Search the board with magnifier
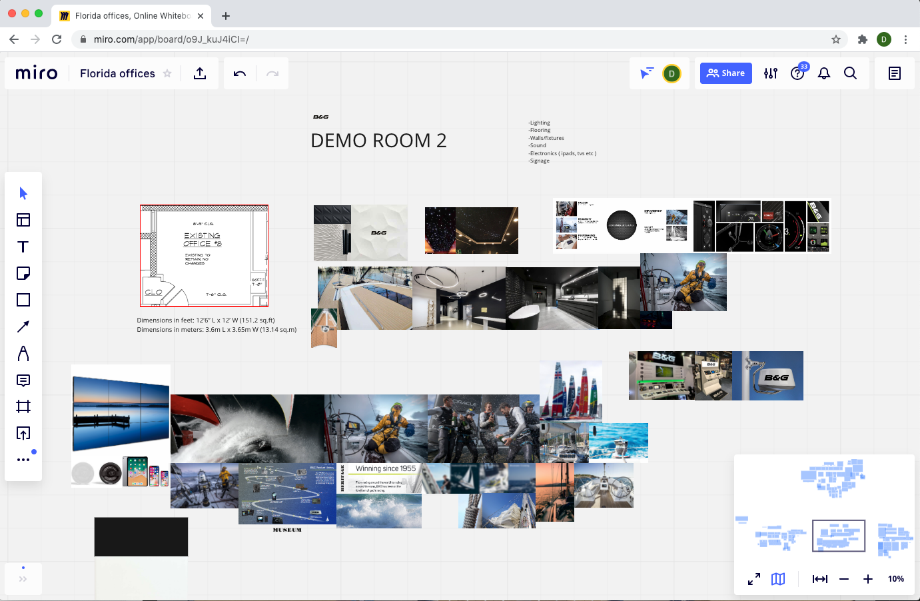 [x=851, y=73]
